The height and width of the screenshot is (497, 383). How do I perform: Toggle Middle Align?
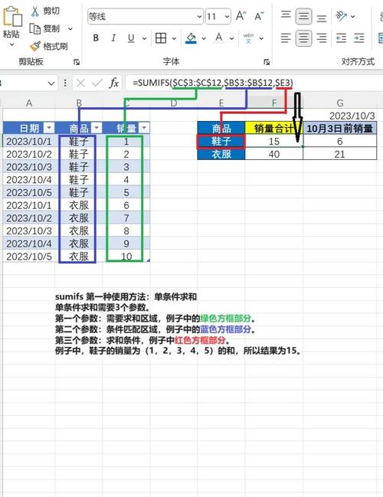point(303,16)
